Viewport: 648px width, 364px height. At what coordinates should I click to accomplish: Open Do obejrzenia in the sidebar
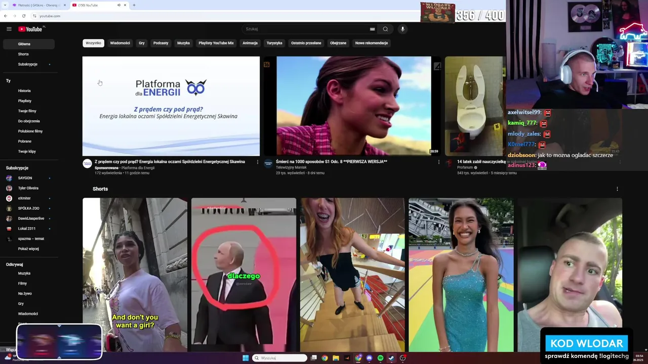point(29,121)
